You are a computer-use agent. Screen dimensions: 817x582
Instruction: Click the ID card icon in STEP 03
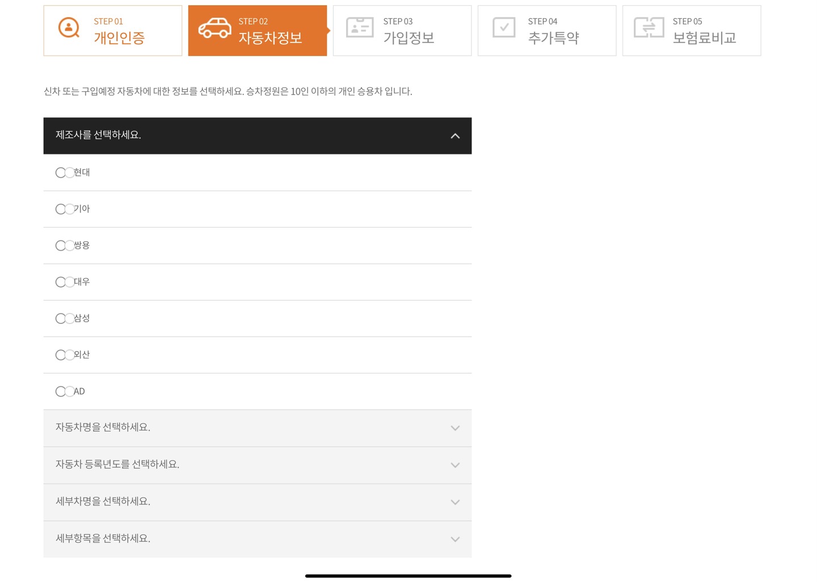click(360, 28)
